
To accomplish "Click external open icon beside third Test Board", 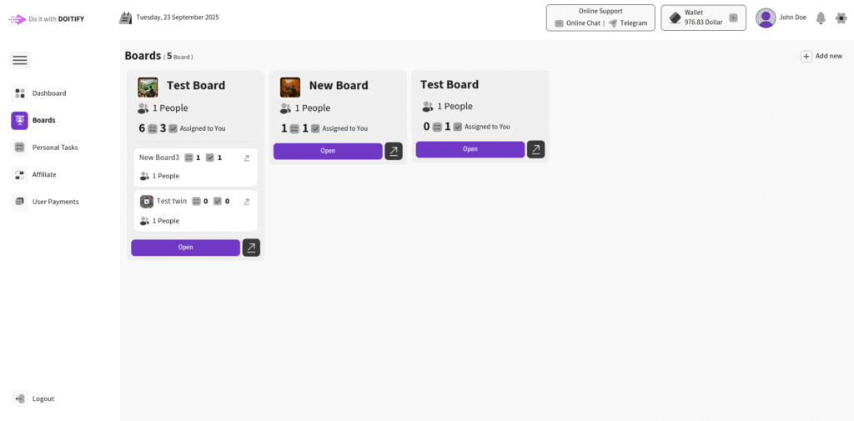I will pos(536,149).
